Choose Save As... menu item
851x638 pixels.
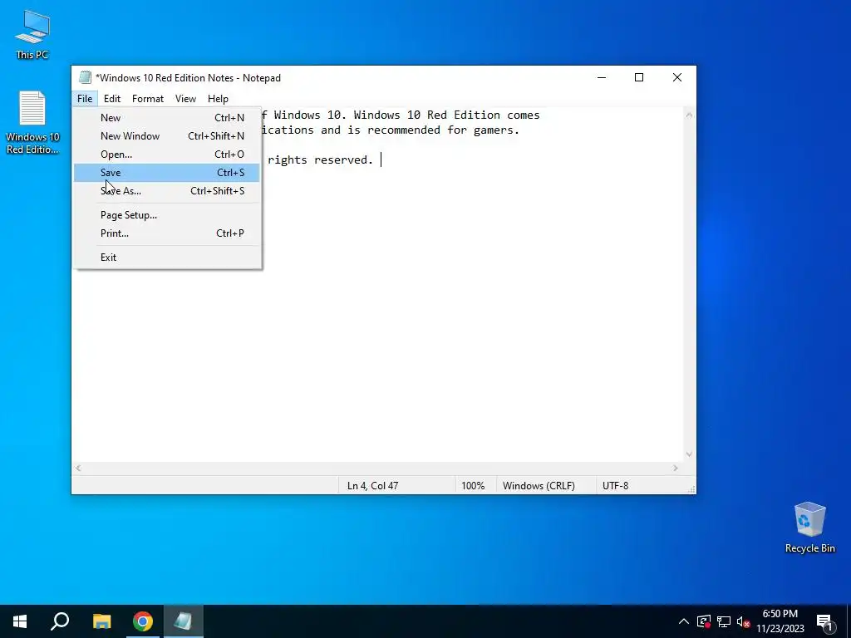[x=167, y=191]
